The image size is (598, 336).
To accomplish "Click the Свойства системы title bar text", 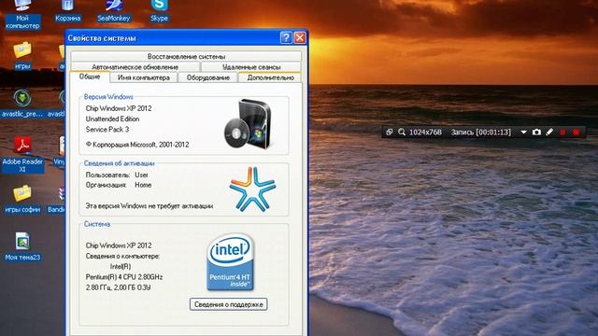I will [102, 38].
